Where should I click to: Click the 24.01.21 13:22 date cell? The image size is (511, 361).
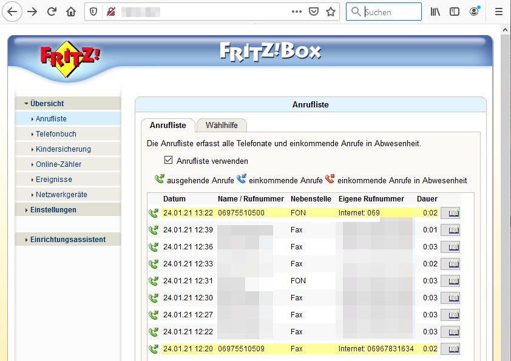(x=188, y=213)
